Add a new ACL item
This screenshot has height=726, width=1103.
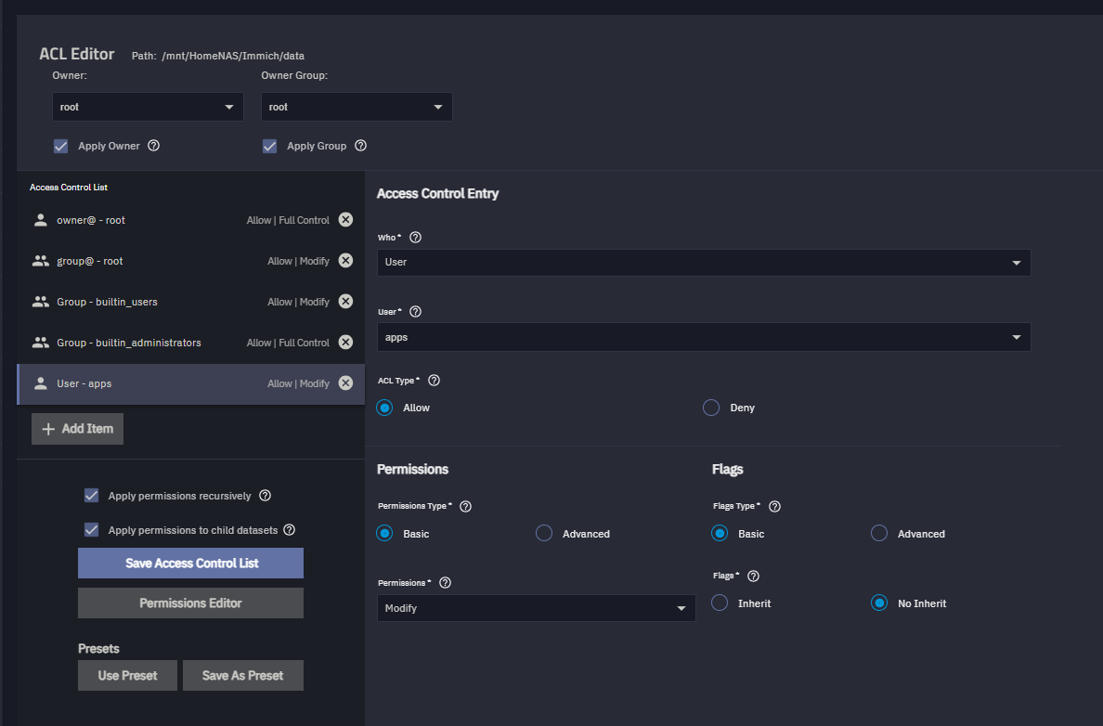click(x=77, y=429)
